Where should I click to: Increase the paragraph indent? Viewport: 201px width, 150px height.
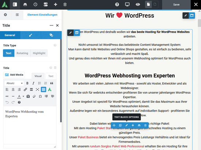tap(52, 96)
